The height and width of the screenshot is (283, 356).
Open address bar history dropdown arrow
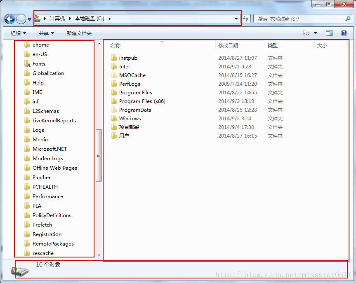pos(236,19)
